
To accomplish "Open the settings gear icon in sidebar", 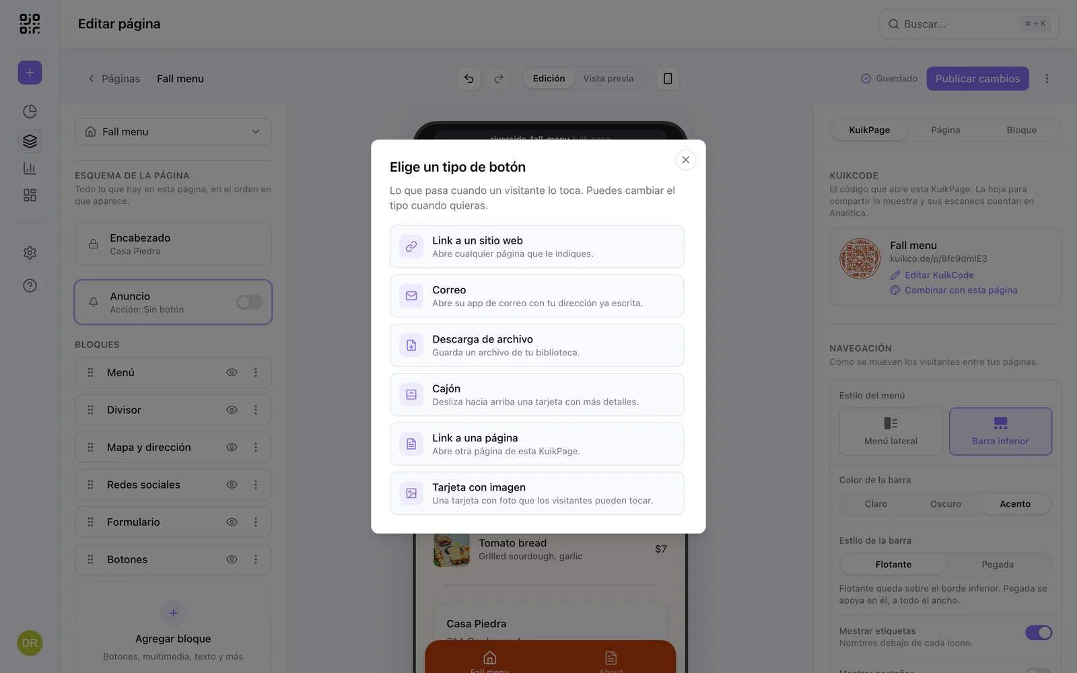I will (30, 252).
